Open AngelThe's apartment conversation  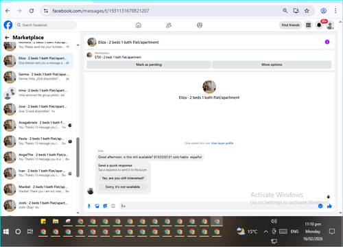[x=38, y=157]
